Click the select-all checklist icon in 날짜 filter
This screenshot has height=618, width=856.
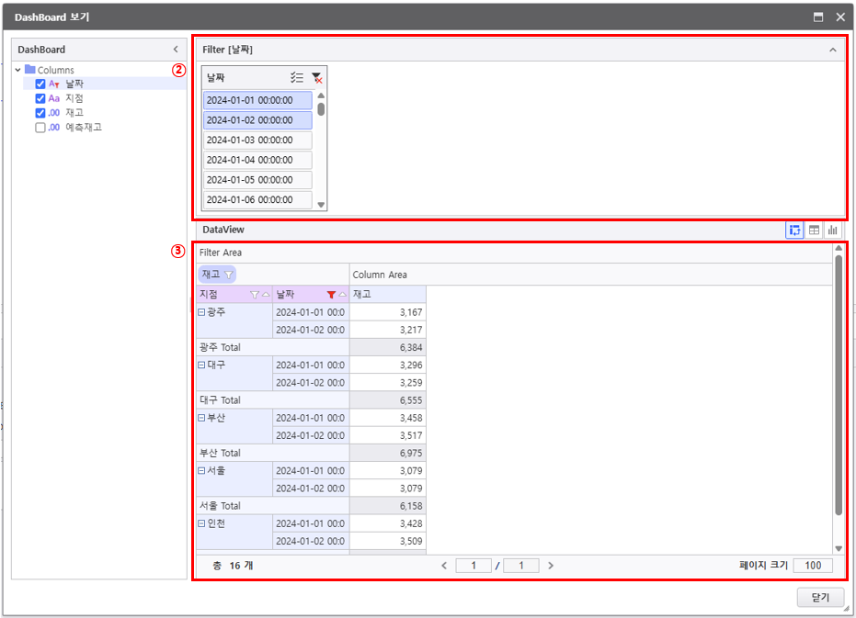click(x=297, y=77)
